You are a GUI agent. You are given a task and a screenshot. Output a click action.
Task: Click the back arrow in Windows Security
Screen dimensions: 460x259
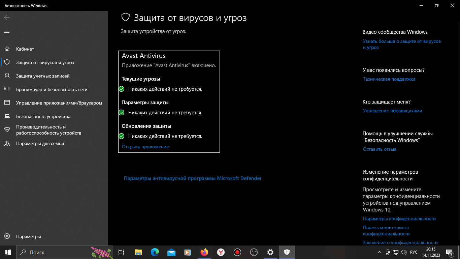(7, 18)
